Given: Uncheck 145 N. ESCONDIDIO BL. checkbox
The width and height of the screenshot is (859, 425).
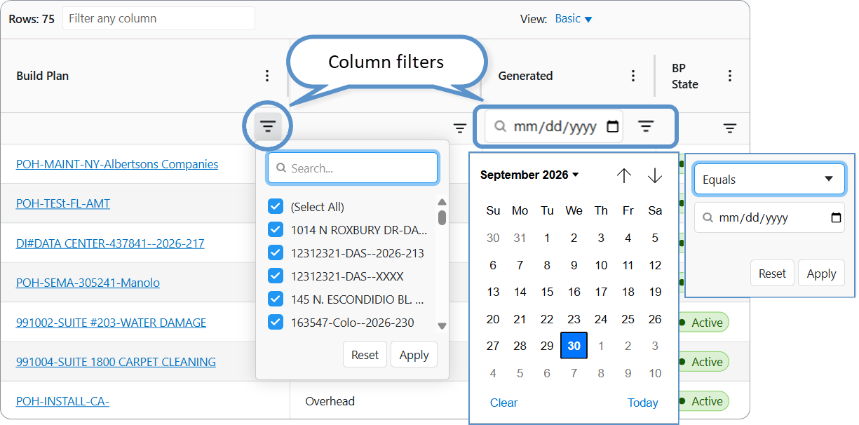Looking at the screenshot, I should [x=276, y=299].
